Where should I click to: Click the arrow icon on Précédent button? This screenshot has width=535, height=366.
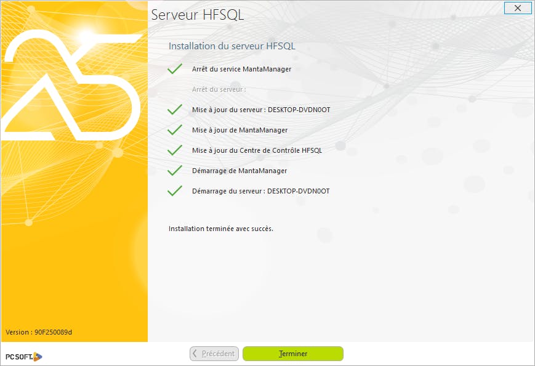click(195, 353)
